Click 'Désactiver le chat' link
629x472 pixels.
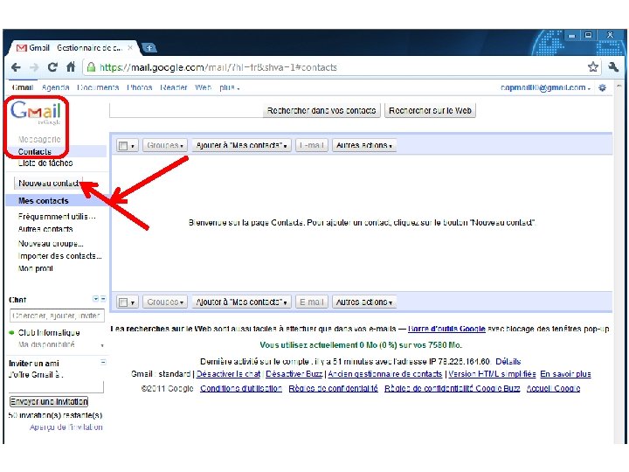(x=228, y=374)
